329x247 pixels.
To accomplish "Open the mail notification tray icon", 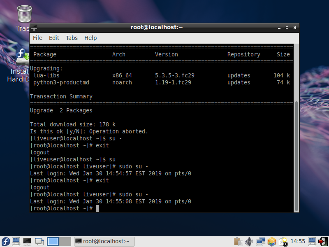I will pyautogui.click(x=283, y=242).
